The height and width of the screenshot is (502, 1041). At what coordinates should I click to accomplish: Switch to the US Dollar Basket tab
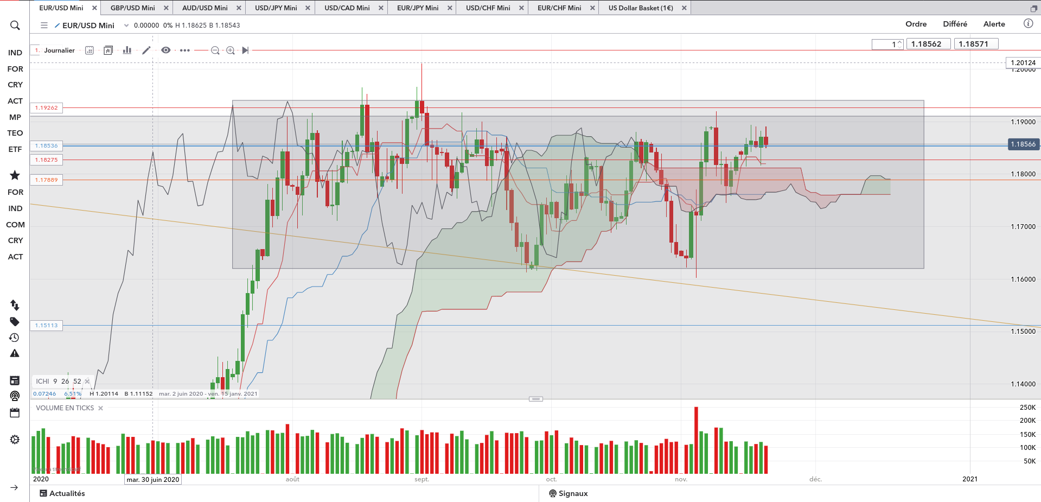pos(641,8)
